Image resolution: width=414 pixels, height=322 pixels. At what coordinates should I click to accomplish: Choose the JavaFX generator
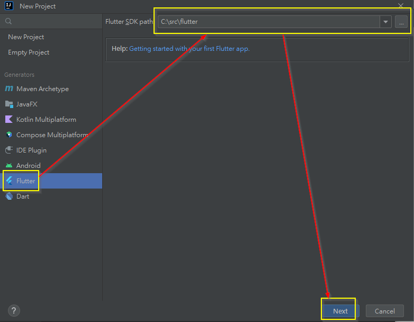point(51,104)
